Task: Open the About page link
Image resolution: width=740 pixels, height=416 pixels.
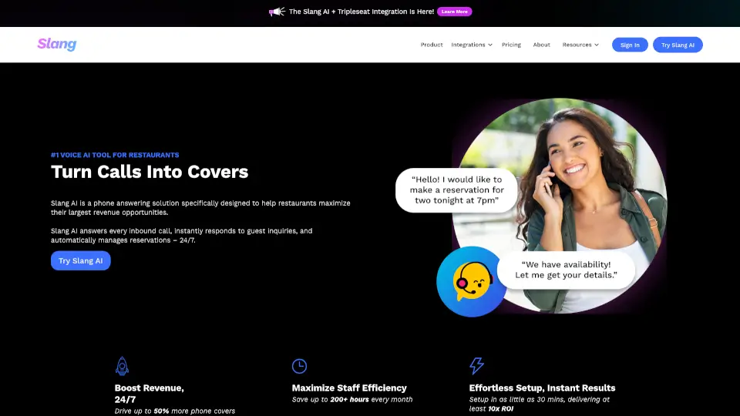Action: click(x=542, y=45)
